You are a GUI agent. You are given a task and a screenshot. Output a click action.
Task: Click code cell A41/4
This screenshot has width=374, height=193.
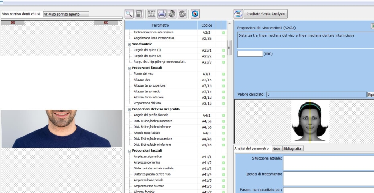pos(207,174)
